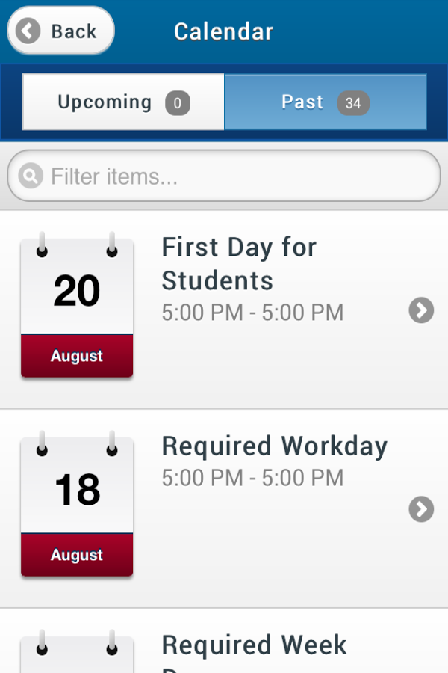Tap First Day for Students time range
The image size is (448, 673).
tap(253, 313)
